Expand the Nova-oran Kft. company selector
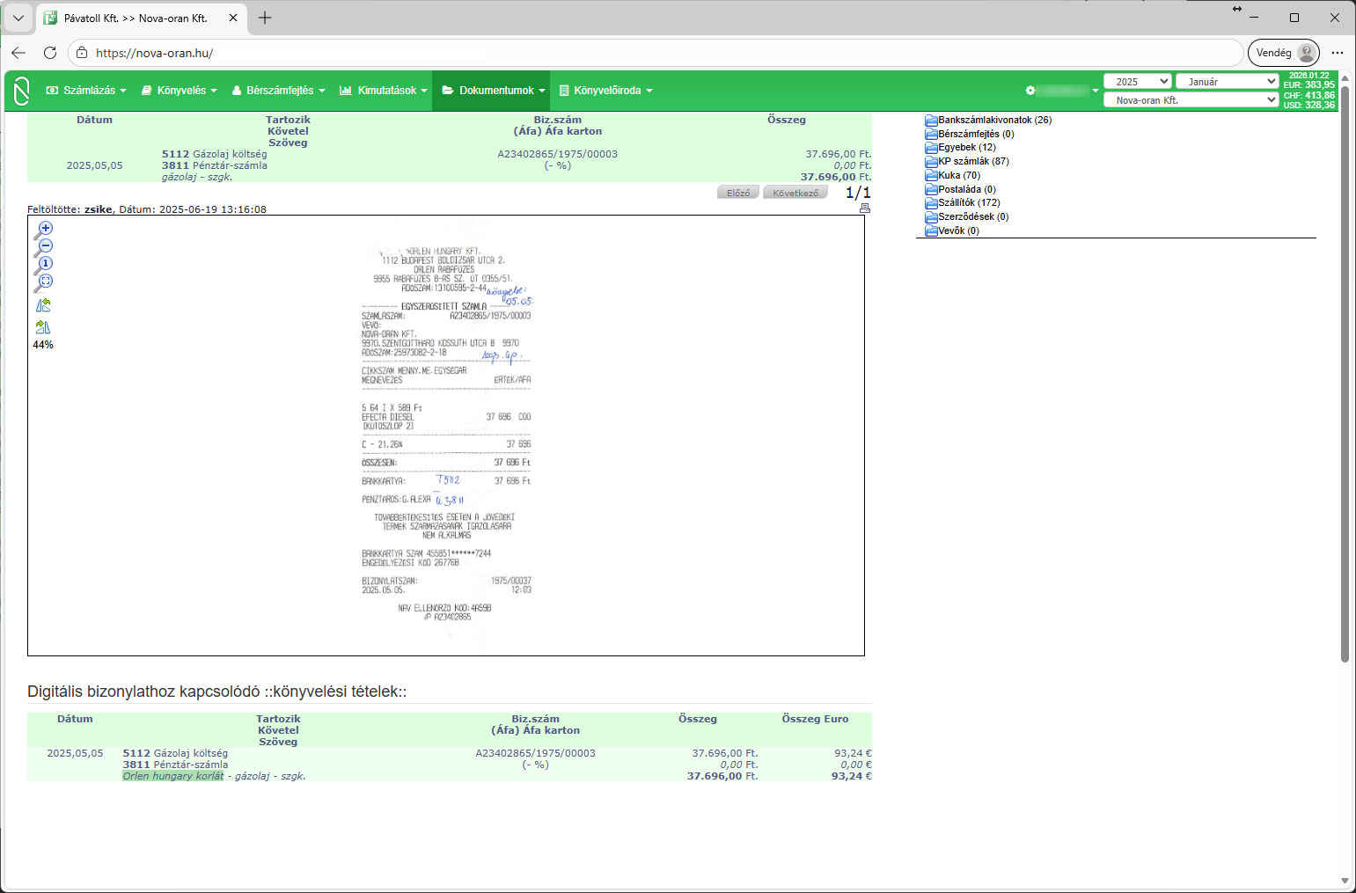 (x=1190, y=100)
